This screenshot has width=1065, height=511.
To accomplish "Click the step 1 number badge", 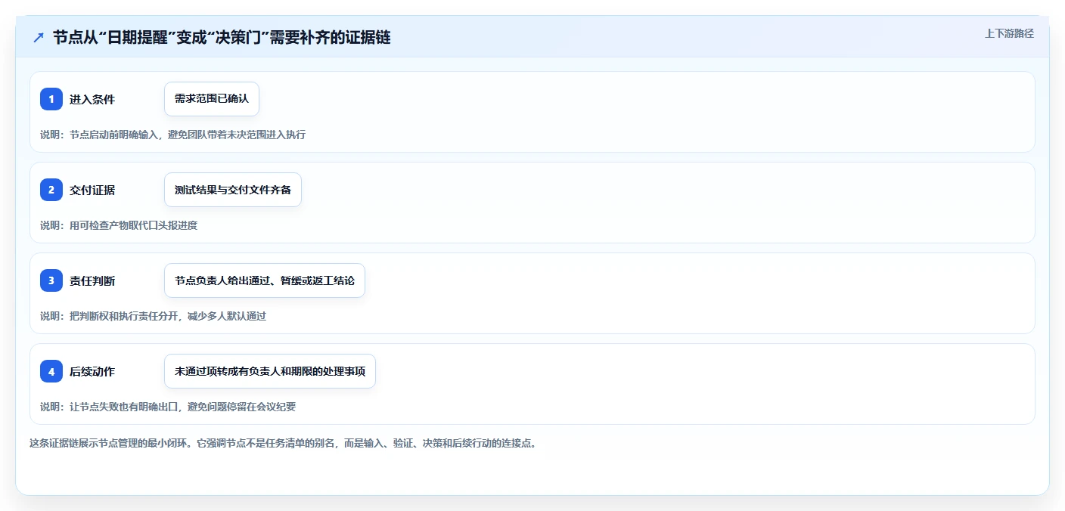I will (x=51, y=99).
